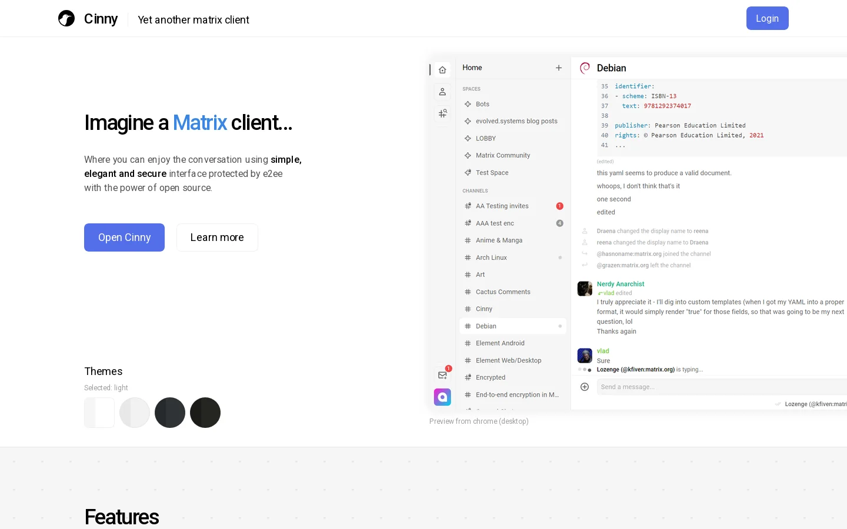Select Test Space in the spaces list

pos(512,173)
